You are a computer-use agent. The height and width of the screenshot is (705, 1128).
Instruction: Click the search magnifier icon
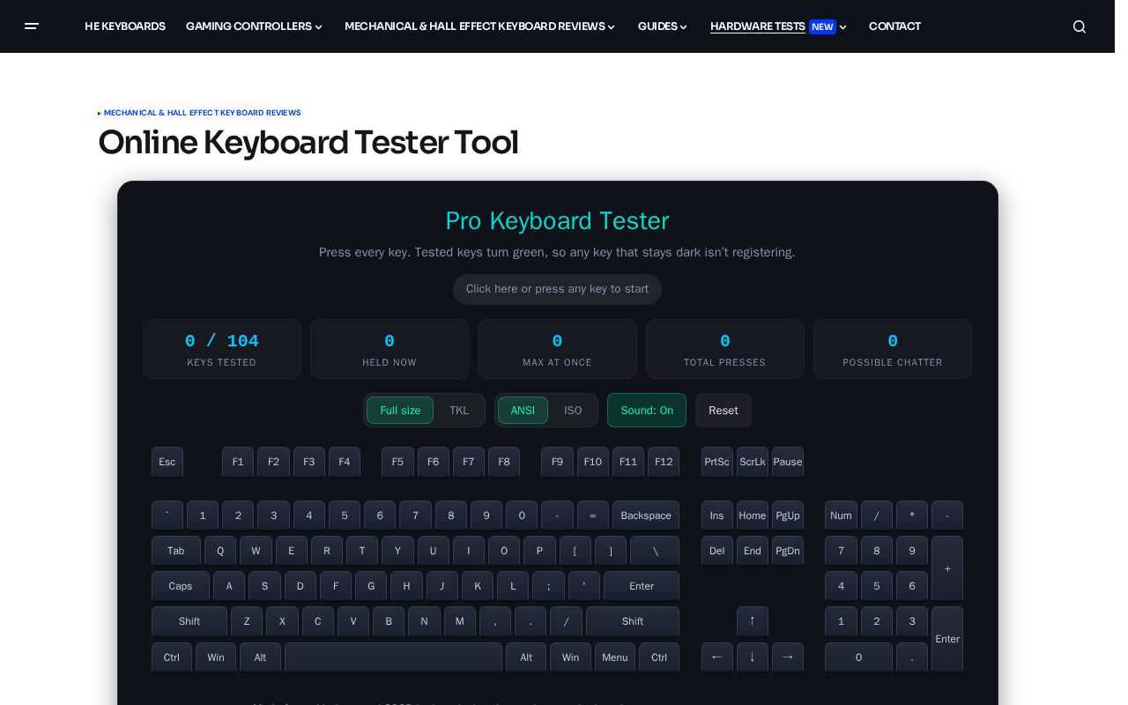coord(1080,26)
